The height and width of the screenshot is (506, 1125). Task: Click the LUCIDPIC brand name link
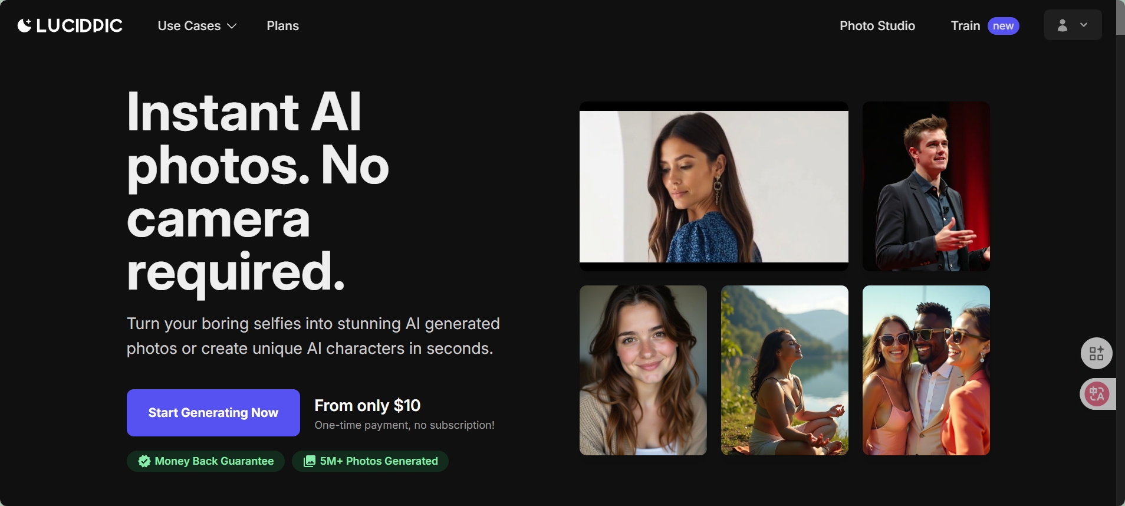pyautogui.click(x=80, y=25)
